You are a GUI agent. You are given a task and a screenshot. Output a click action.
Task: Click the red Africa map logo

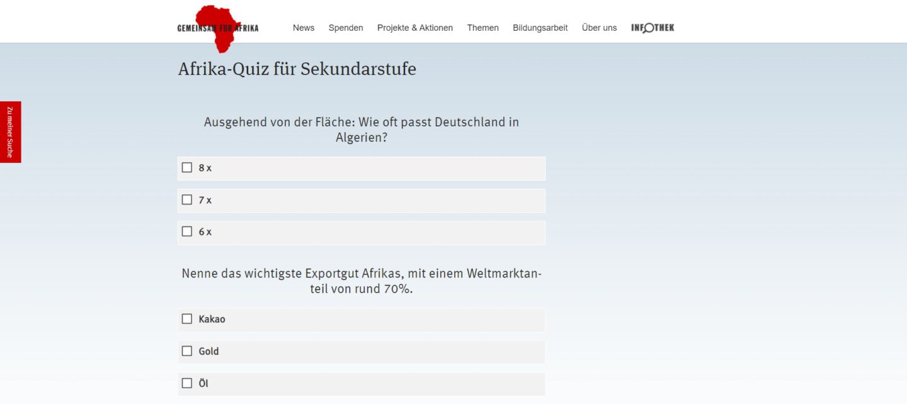[x=218, y=28]
